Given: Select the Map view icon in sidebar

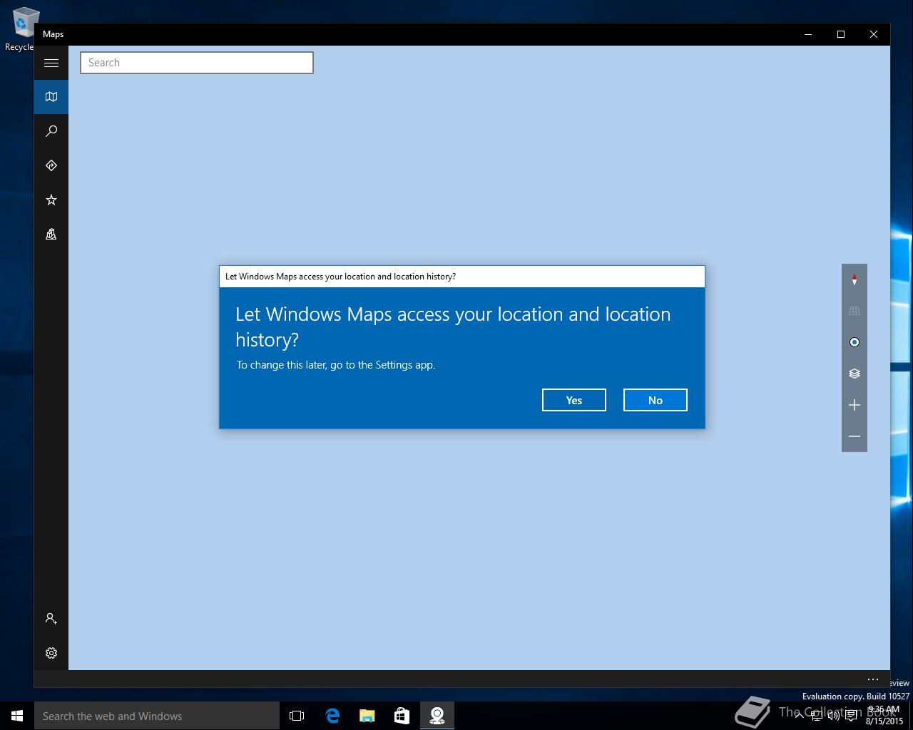Looking at the screenshot, I should pos(51,97).
